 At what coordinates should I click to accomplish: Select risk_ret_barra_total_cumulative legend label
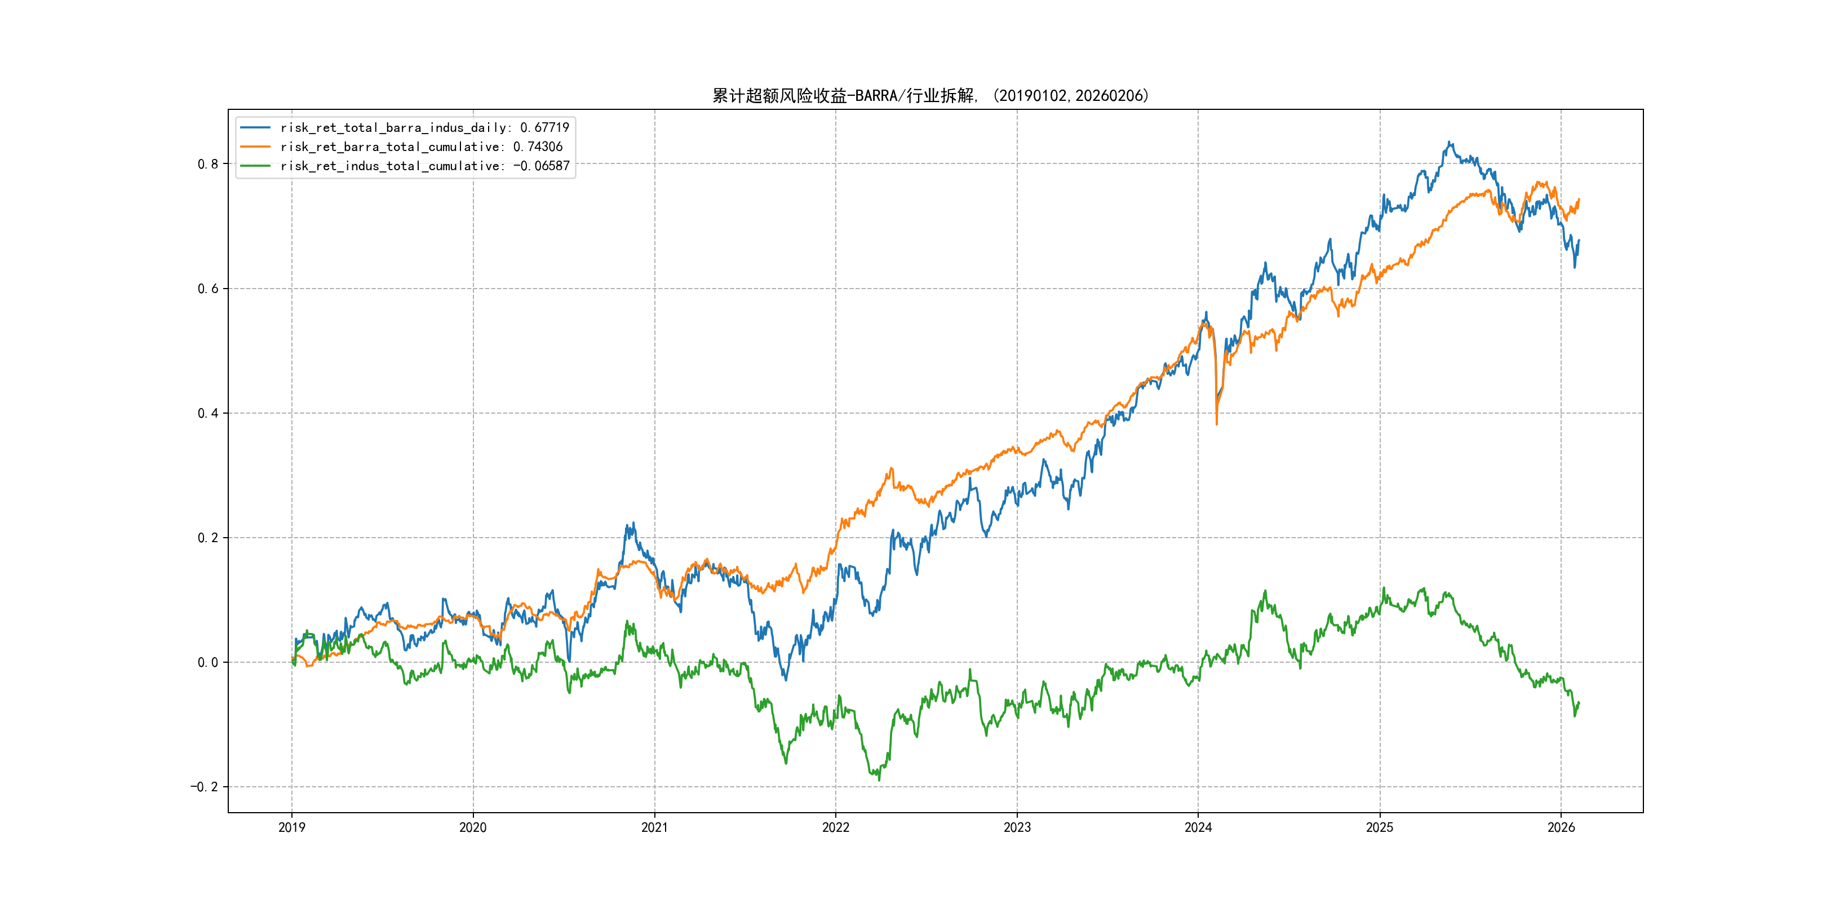pyautogui.click(x=421, y=147)
